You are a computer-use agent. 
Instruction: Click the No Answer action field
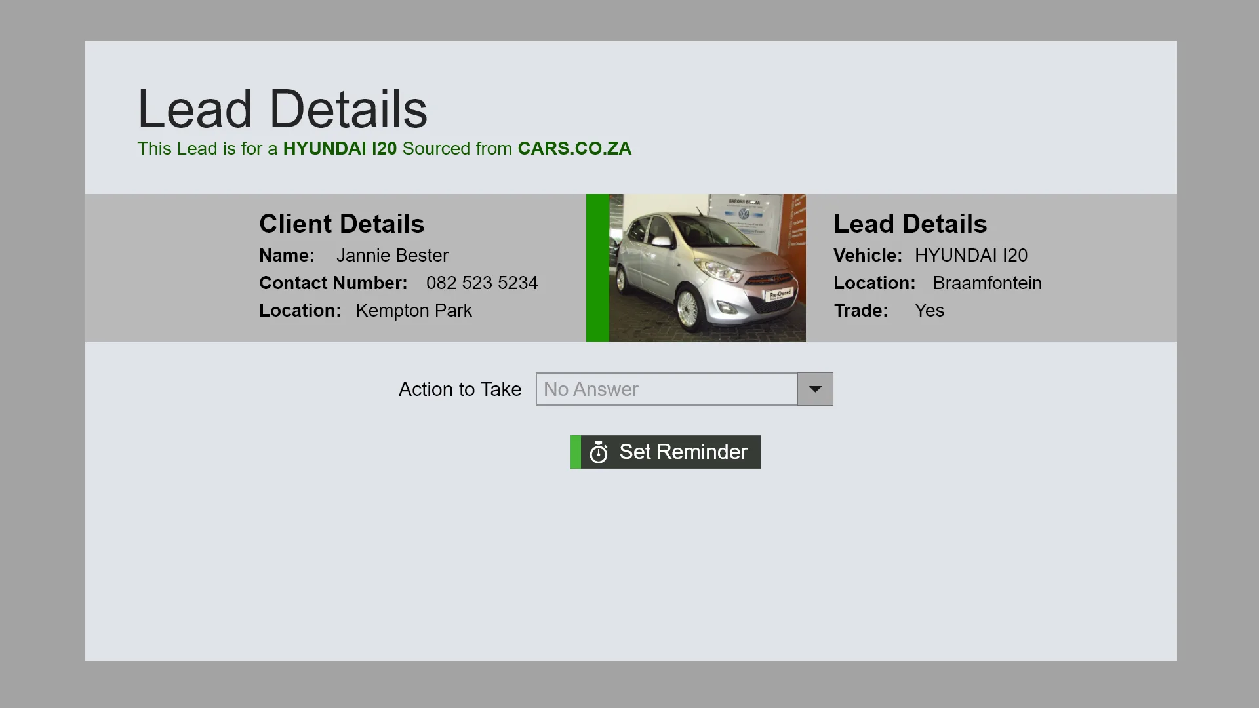pyautogui.click(x=667, y=389)
